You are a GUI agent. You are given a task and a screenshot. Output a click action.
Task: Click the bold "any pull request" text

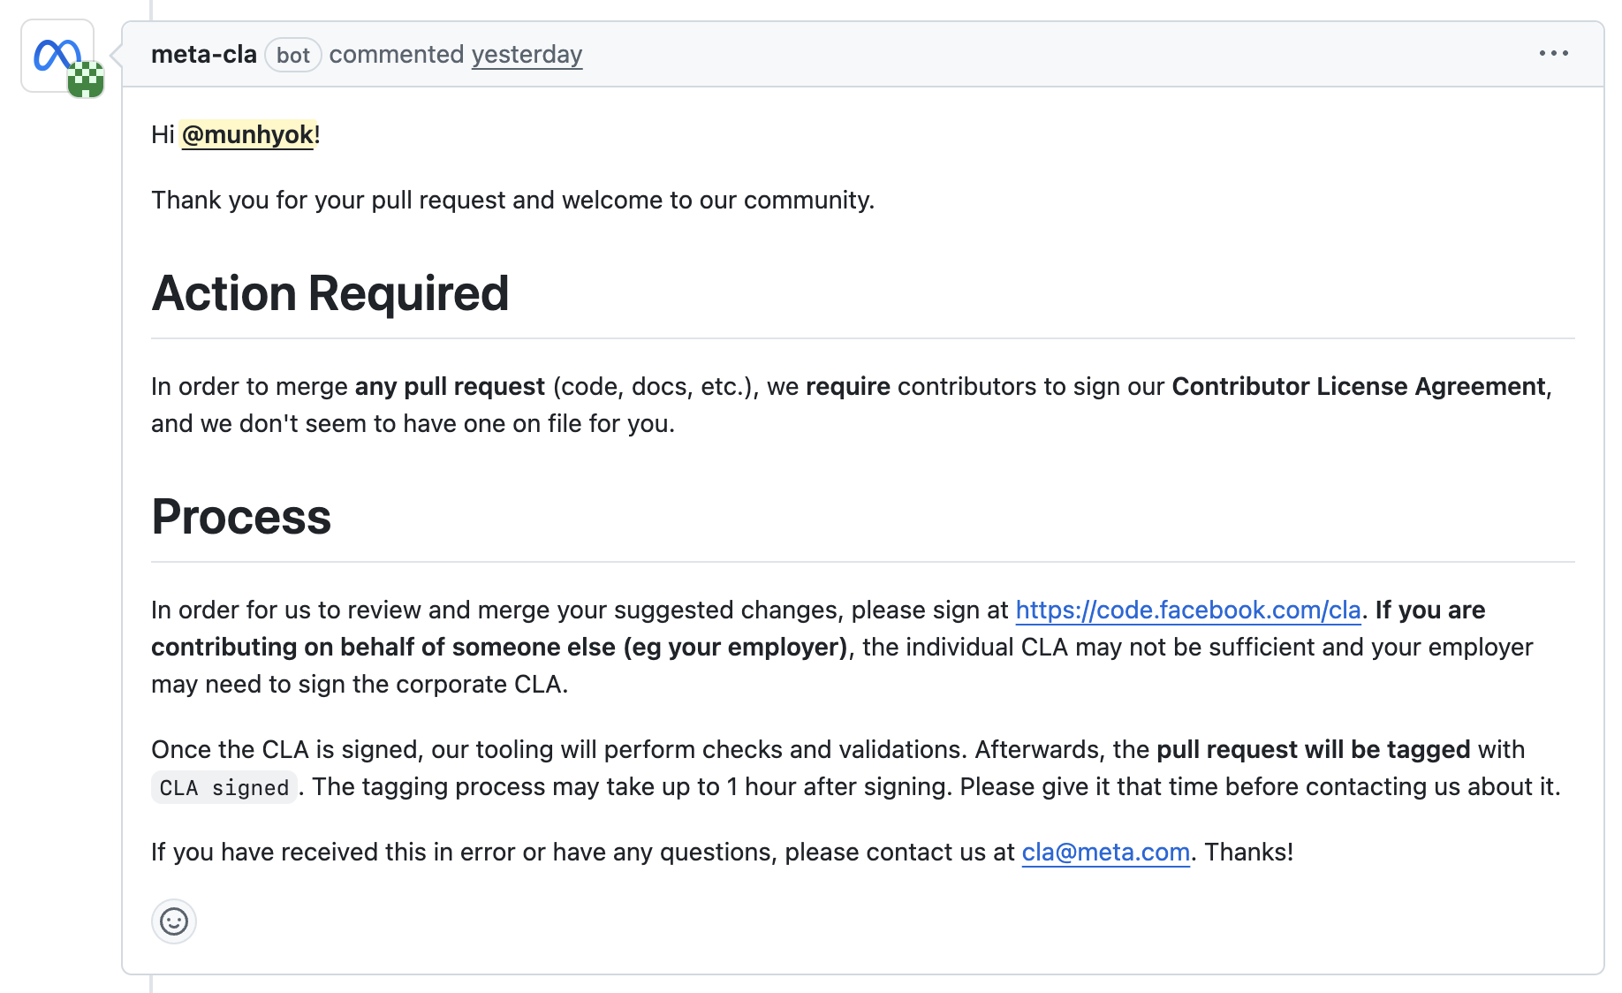coord(450,386)
